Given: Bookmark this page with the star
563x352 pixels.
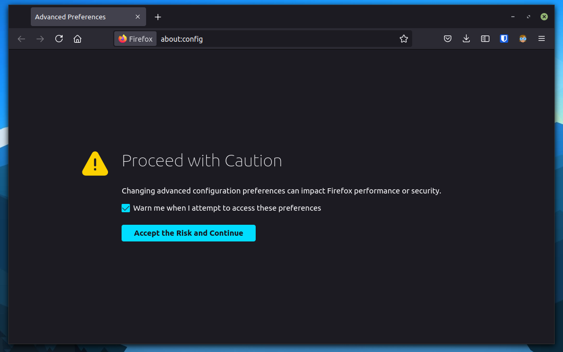Looking at the screenshot, I should click(x=403, y=39).
